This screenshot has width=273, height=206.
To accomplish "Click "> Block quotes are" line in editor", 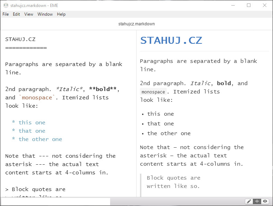I will tap(35, 189).
